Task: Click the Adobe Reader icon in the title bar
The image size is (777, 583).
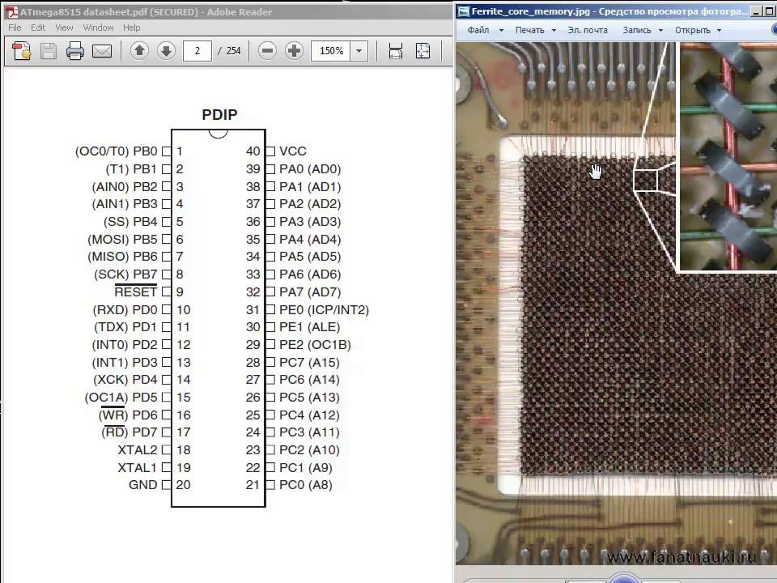Action: point(12,12)
